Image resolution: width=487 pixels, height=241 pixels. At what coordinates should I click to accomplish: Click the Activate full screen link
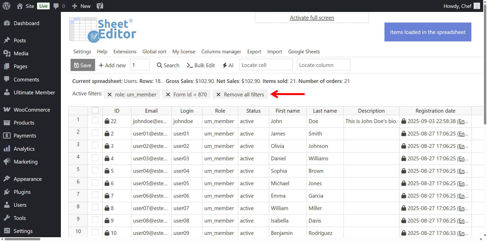[312, 18]
